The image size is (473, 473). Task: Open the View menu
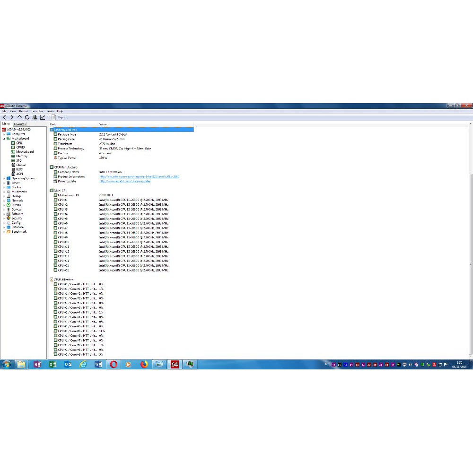click(13, 111)
